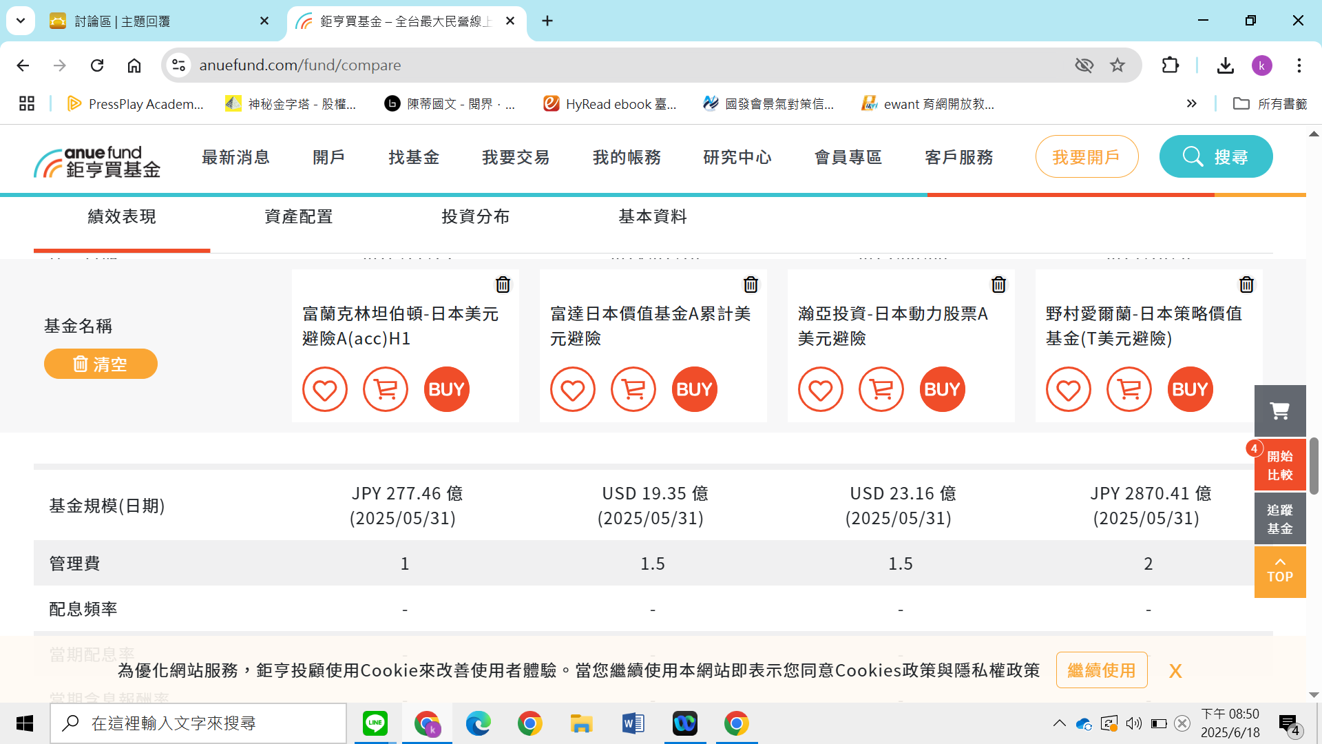The width and height of the screenshot is (1322, 744).
Task: Click the 搜尋 search button
Action: click(1216, 157)
